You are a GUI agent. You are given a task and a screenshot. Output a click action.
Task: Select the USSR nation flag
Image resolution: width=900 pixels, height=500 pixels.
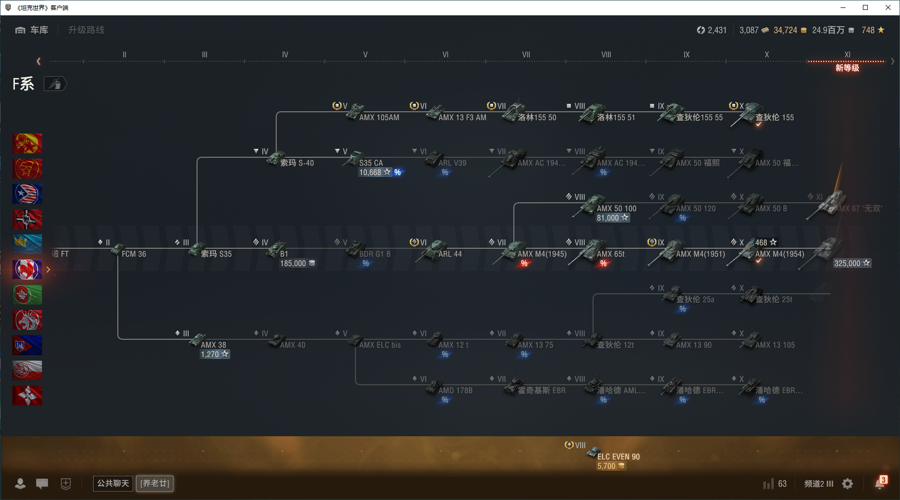coord(27,169)
